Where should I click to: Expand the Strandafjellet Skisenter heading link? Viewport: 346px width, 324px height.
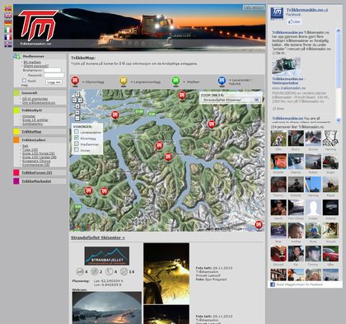pos(98,237)
